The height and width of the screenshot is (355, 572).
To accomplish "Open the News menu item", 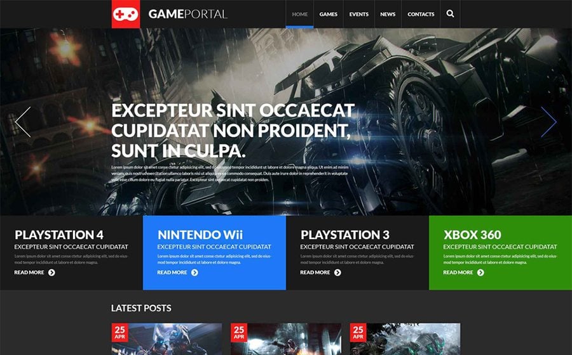I will click(388, 14).
